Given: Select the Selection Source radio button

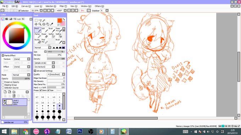Looking at the screenshot, I should click(x=3, y=88).
